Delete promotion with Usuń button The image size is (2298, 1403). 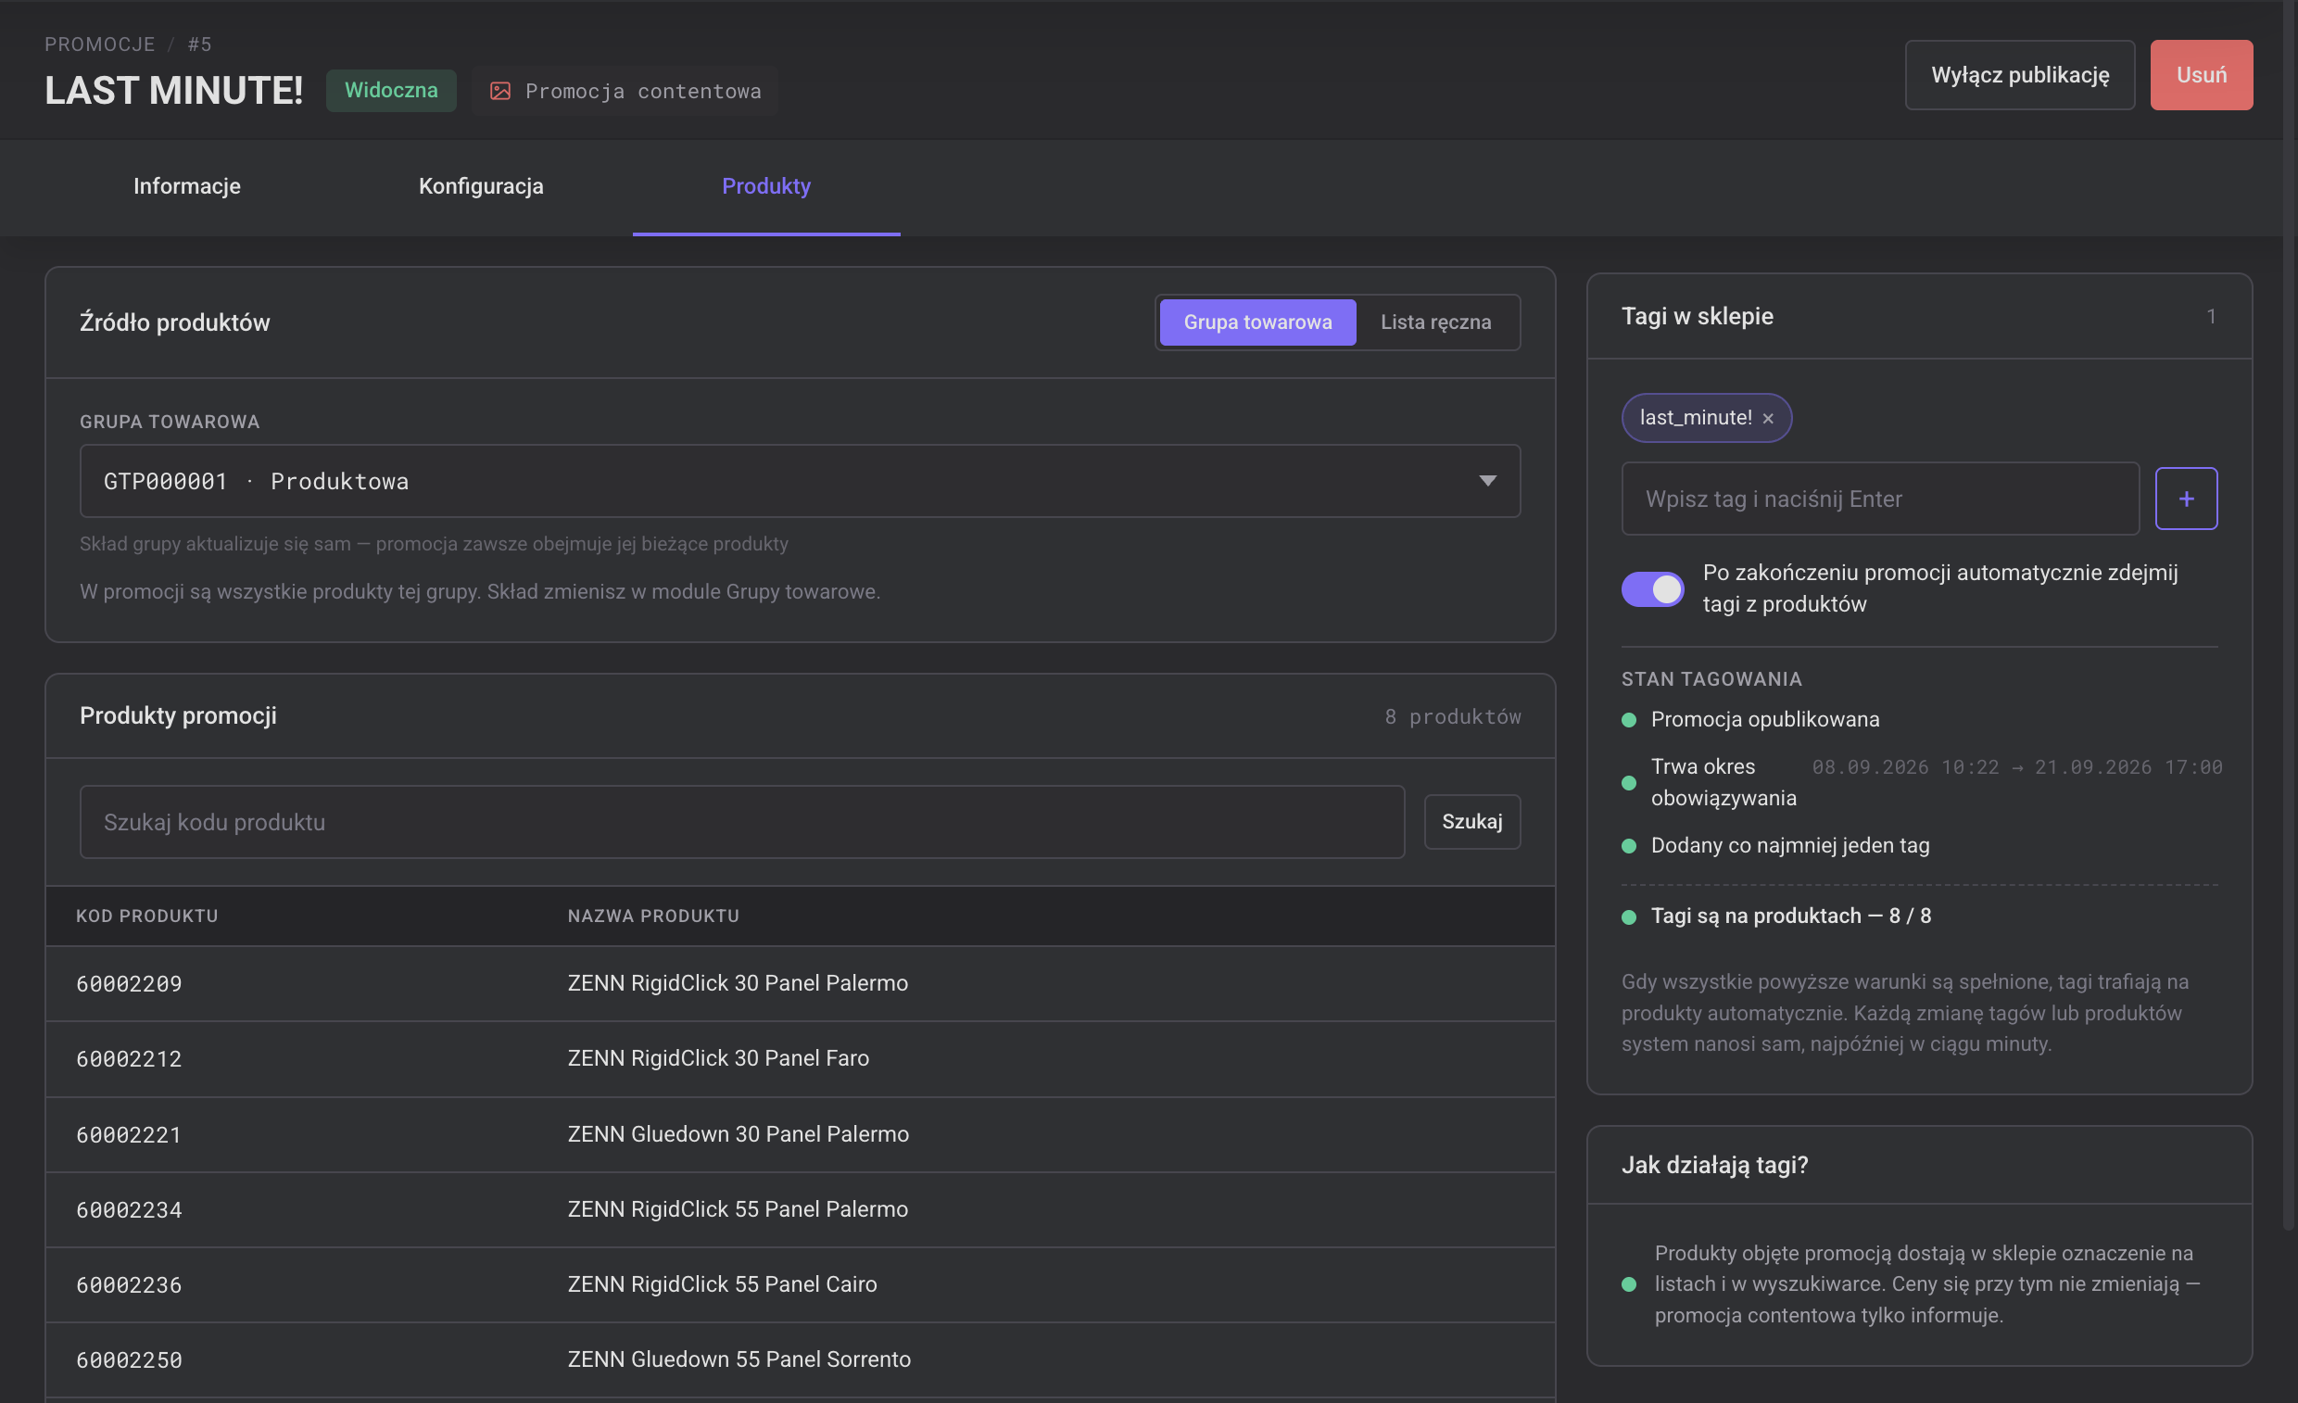2201,75
